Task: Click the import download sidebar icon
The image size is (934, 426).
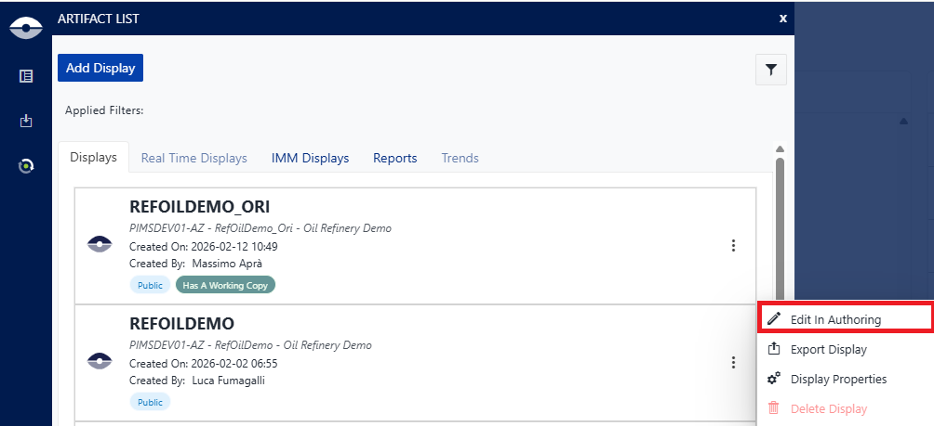Action: pos(26,121)
